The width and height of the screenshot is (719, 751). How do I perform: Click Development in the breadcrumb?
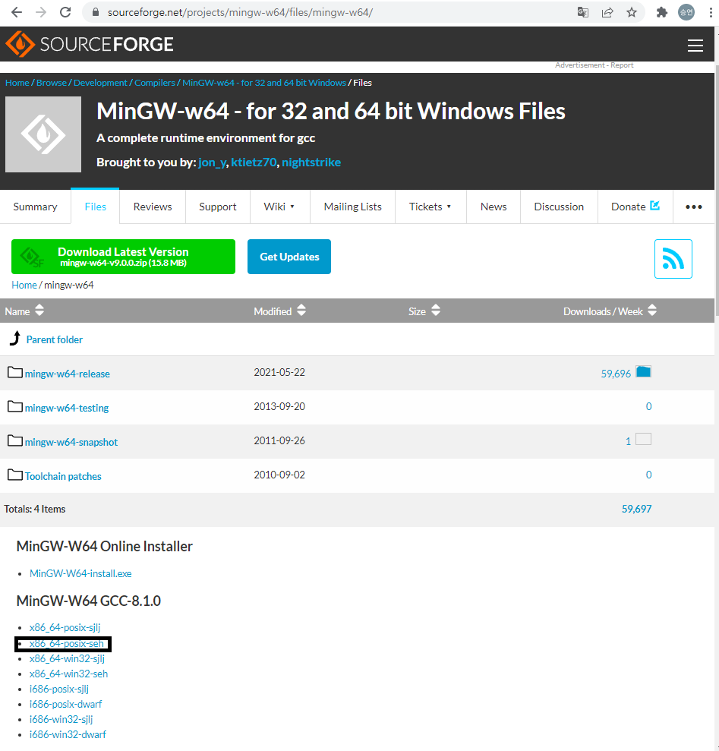coord(100,82)
